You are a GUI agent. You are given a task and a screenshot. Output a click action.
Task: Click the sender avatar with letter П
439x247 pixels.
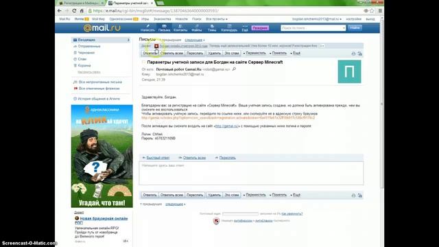click(349, 71)
